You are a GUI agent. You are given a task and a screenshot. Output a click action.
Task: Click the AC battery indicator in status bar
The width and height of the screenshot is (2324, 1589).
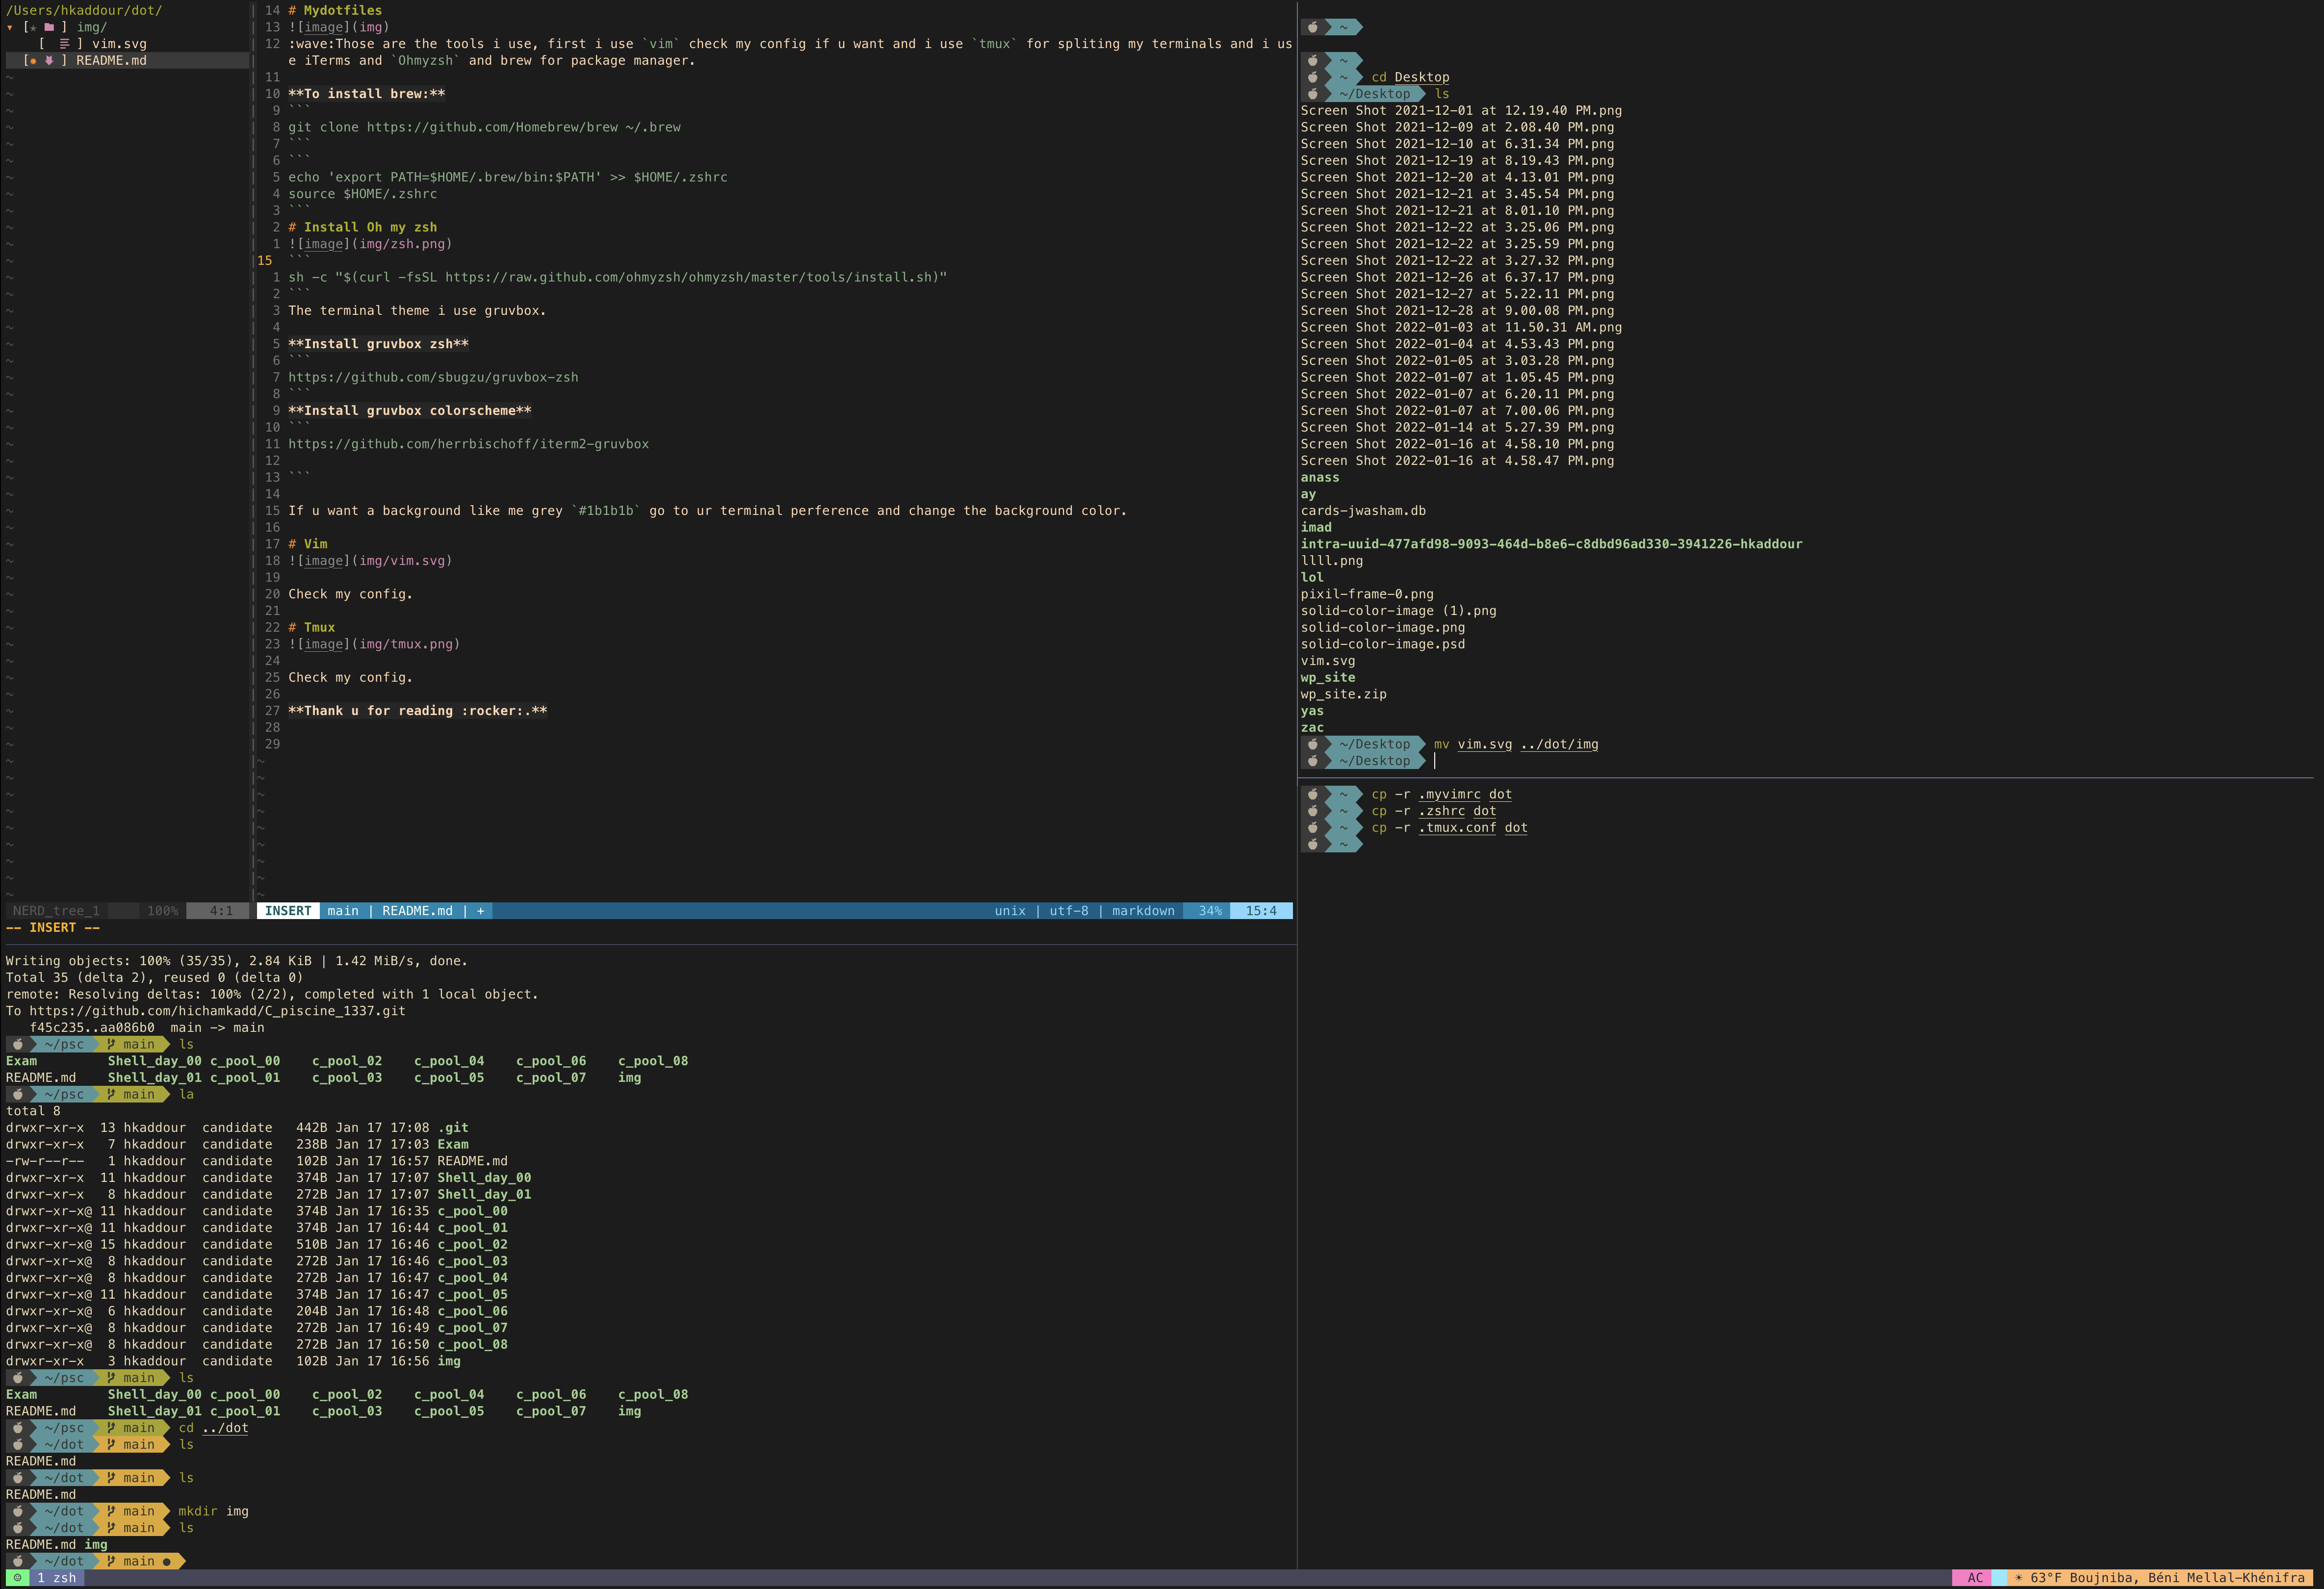pos(1975,1578)
